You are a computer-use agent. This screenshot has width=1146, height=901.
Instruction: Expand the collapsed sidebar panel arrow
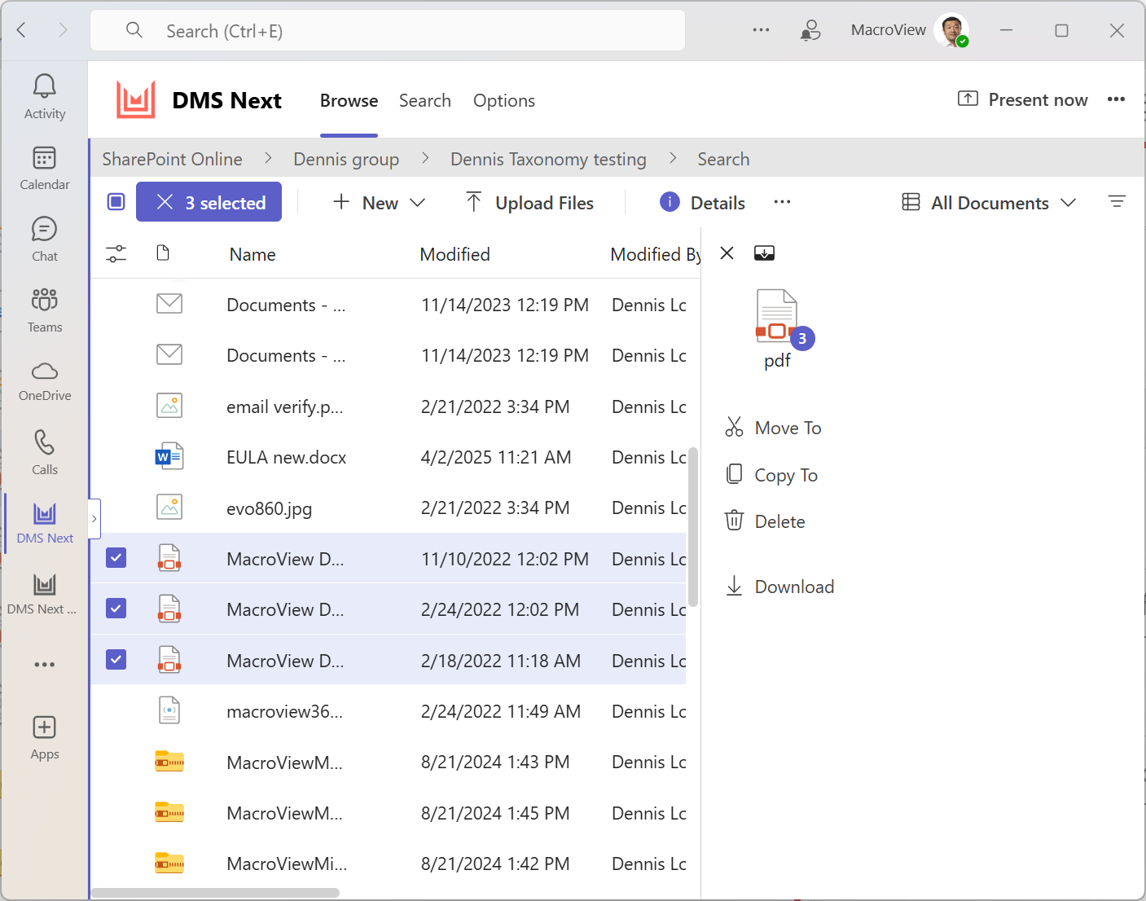point(94,519)
